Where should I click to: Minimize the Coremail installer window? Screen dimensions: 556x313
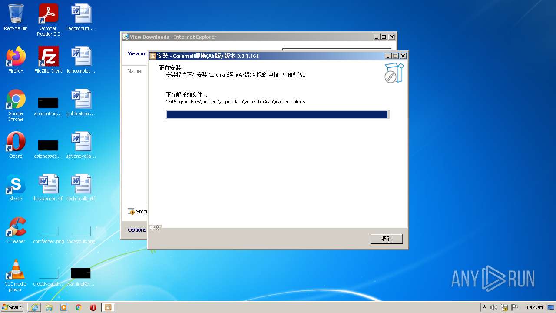coord(387,56)
